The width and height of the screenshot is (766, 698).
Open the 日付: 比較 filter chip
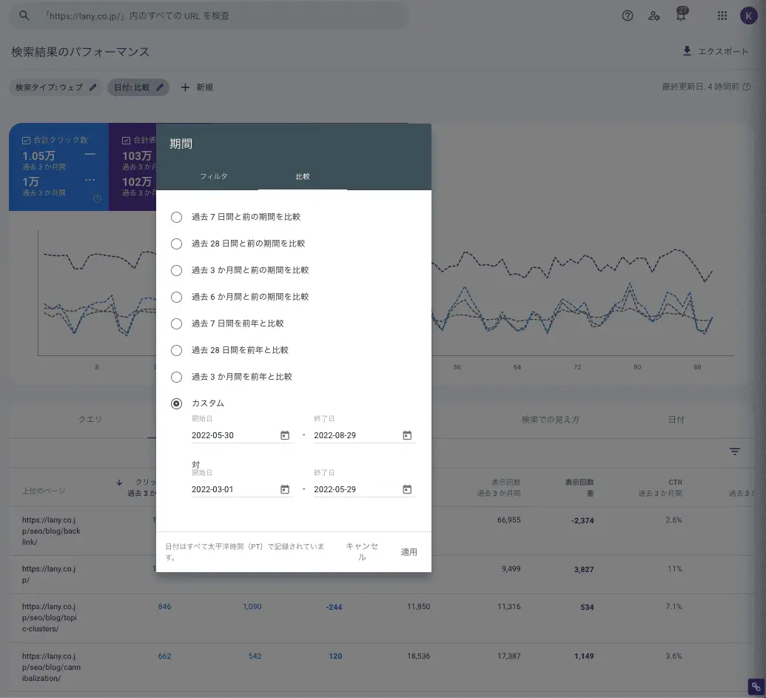[x=138, y=87]
